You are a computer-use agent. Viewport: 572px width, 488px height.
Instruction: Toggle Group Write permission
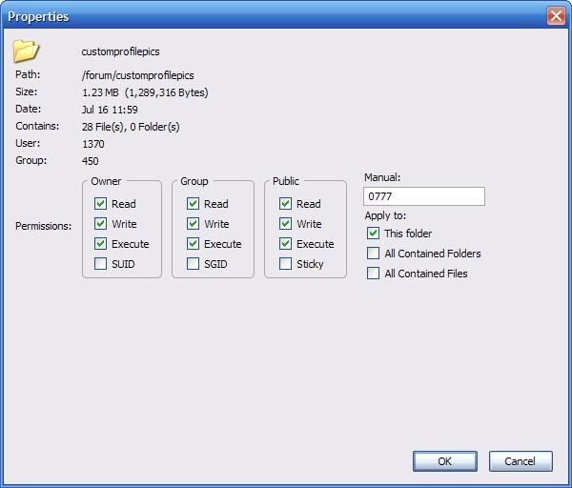click(x=193, y=224)
